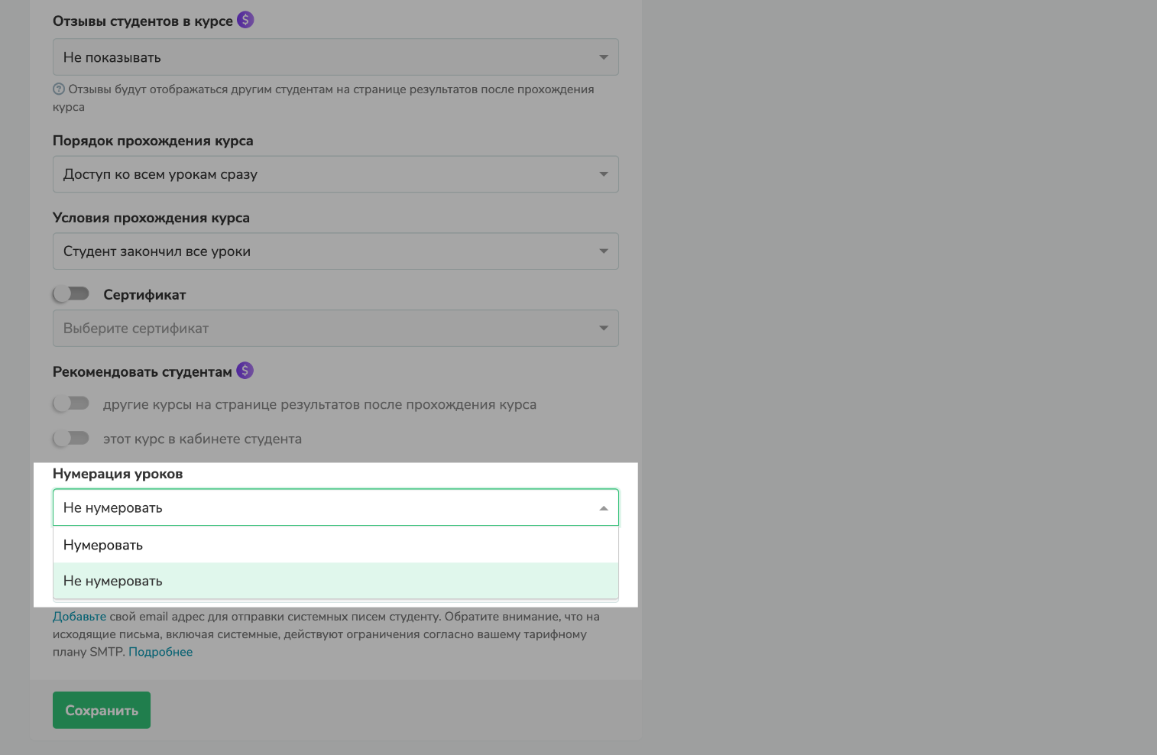The height and width of the screenshot is (755, 1157).
Task: Click the Сертификат label text
Action: [144, 295]
